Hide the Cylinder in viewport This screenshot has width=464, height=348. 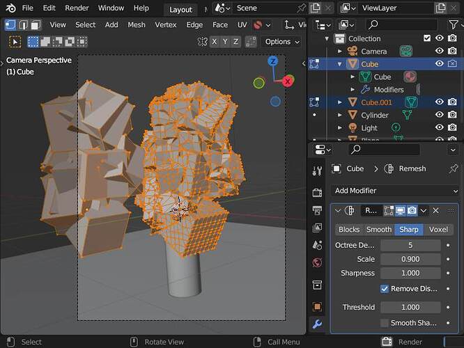click(x=439, y=114)
